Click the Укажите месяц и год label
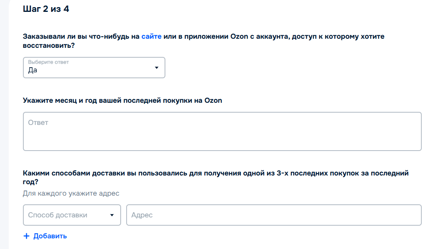434x249 pixels. click(x=122, y=100)
